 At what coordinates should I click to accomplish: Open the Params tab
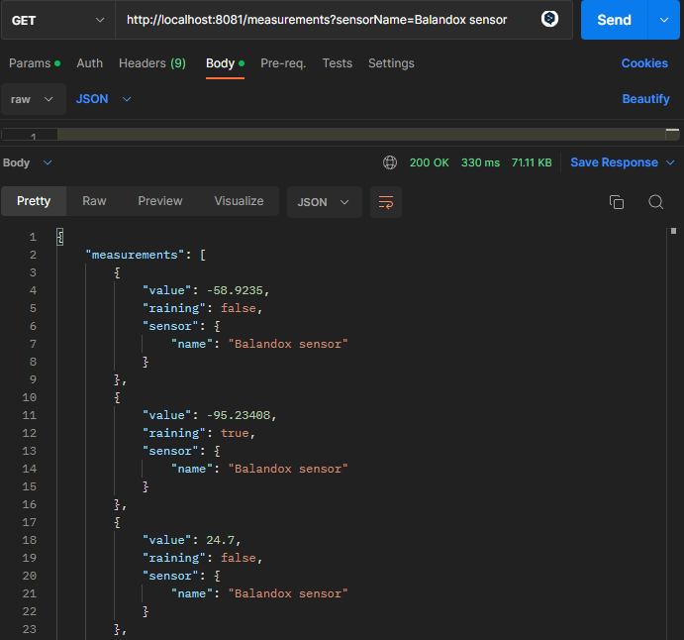tap(35, 63)
